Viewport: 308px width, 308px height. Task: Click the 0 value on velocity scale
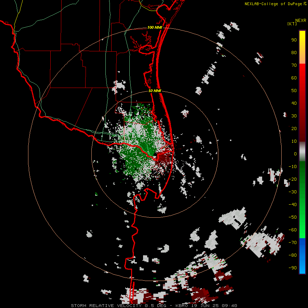point(295,154)
